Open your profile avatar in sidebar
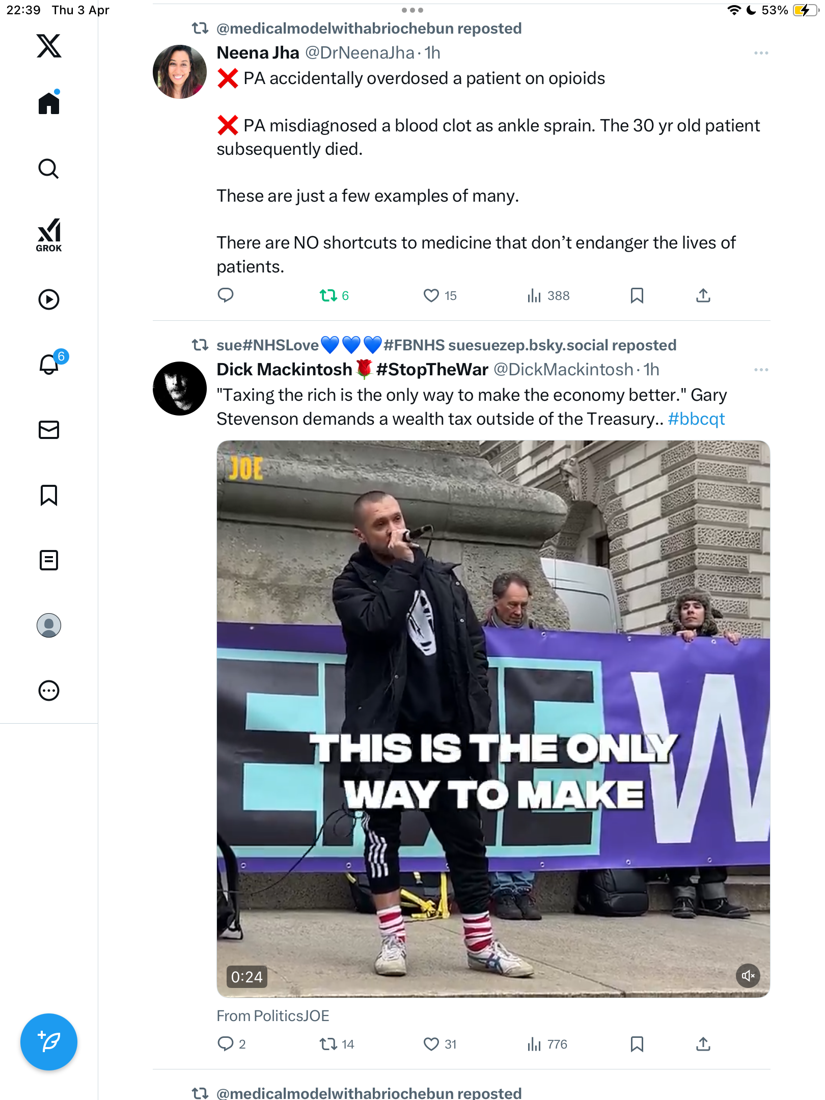 pos(49,625)
